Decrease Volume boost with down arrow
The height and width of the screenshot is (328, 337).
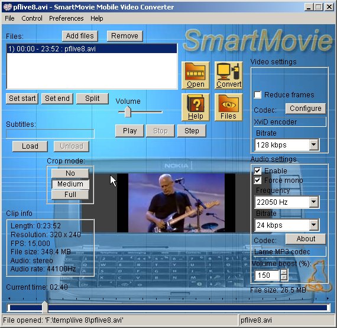pyautogui.click(x=284, y=278)
